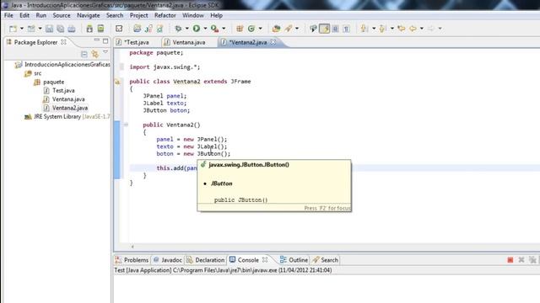
Task: Click the Back navigation arrow
Action: tap(413, 29)
